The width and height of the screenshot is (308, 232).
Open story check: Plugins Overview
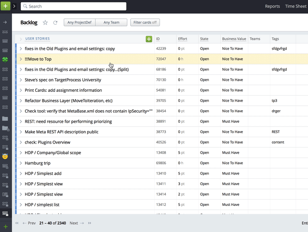pyautogui.click(x=47, y=142)
